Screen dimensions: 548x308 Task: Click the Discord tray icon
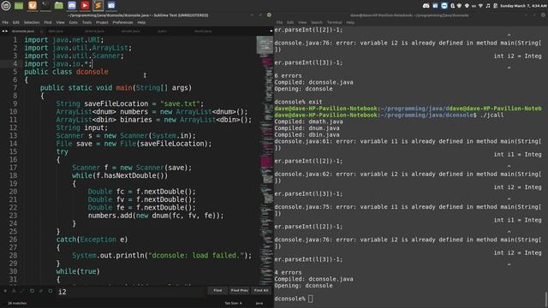click(x=426, y=6)
